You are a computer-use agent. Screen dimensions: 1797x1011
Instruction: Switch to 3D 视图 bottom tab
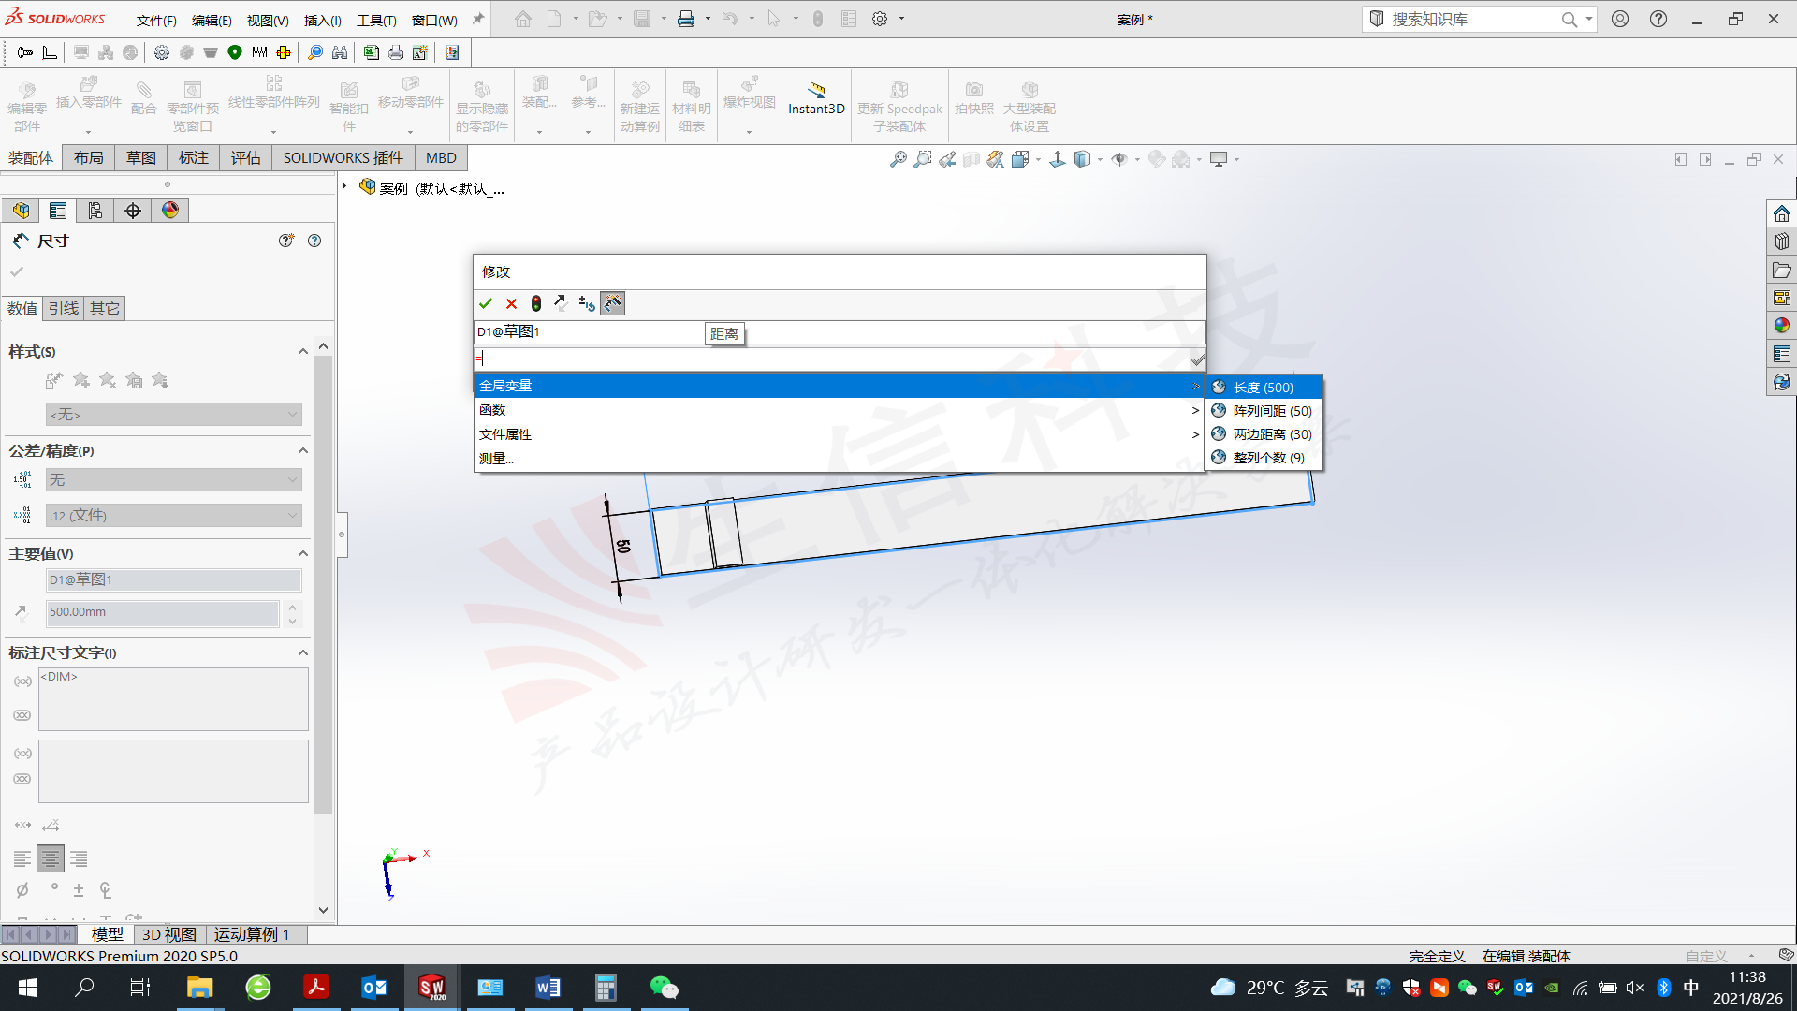coord(169,934)
